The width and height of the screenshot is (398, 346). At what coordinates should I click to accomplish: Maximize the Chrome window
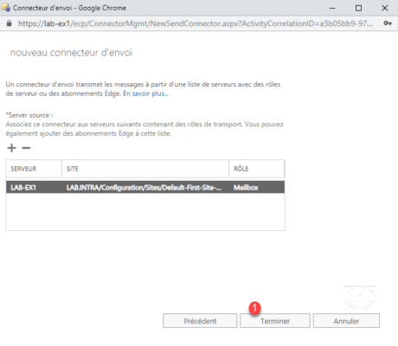358,8
